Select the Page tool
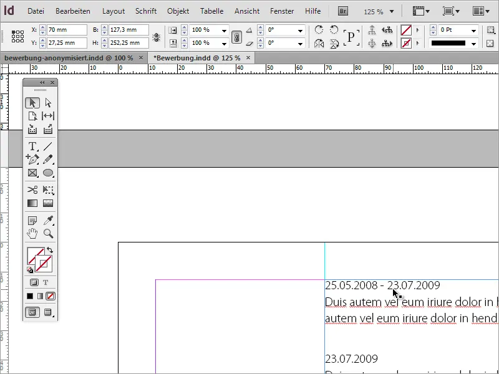The width and height of the screenshot is (499, 374). (32, 116)
